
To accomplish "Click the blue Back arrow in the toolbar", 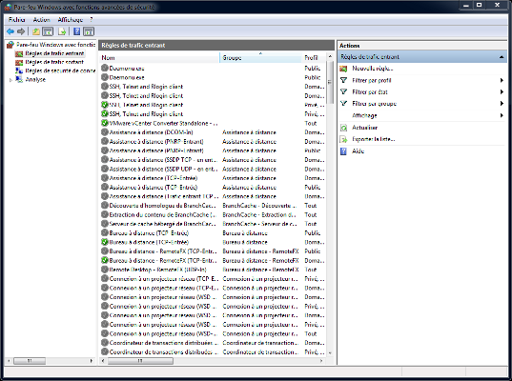I will 10,31.
